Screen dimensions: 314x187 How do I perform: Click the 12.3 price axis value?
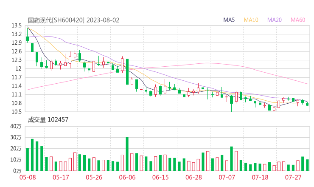click(17, 60)
